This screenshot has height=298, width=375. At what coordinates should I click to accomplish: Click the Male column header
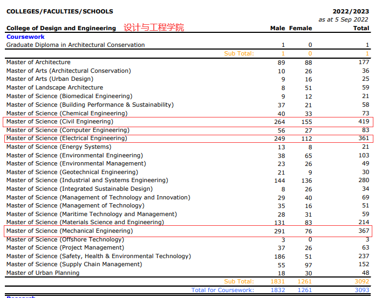click(277, 28)
